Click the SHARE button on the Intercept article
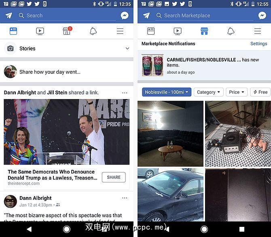Viewport: 271px width, 237px height. coord(114,177)
